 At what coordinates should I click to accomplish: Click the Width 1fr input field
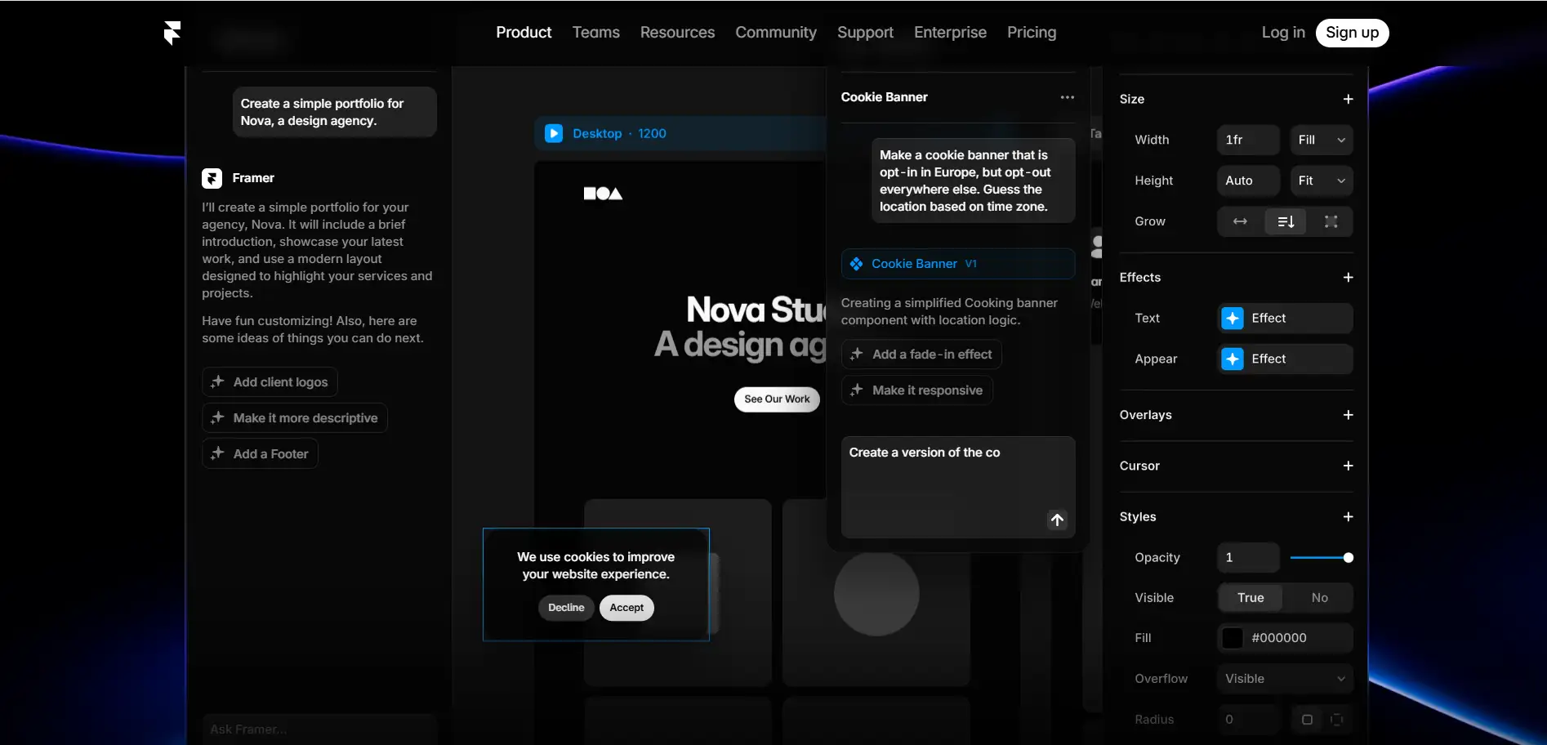(1248, 140)
